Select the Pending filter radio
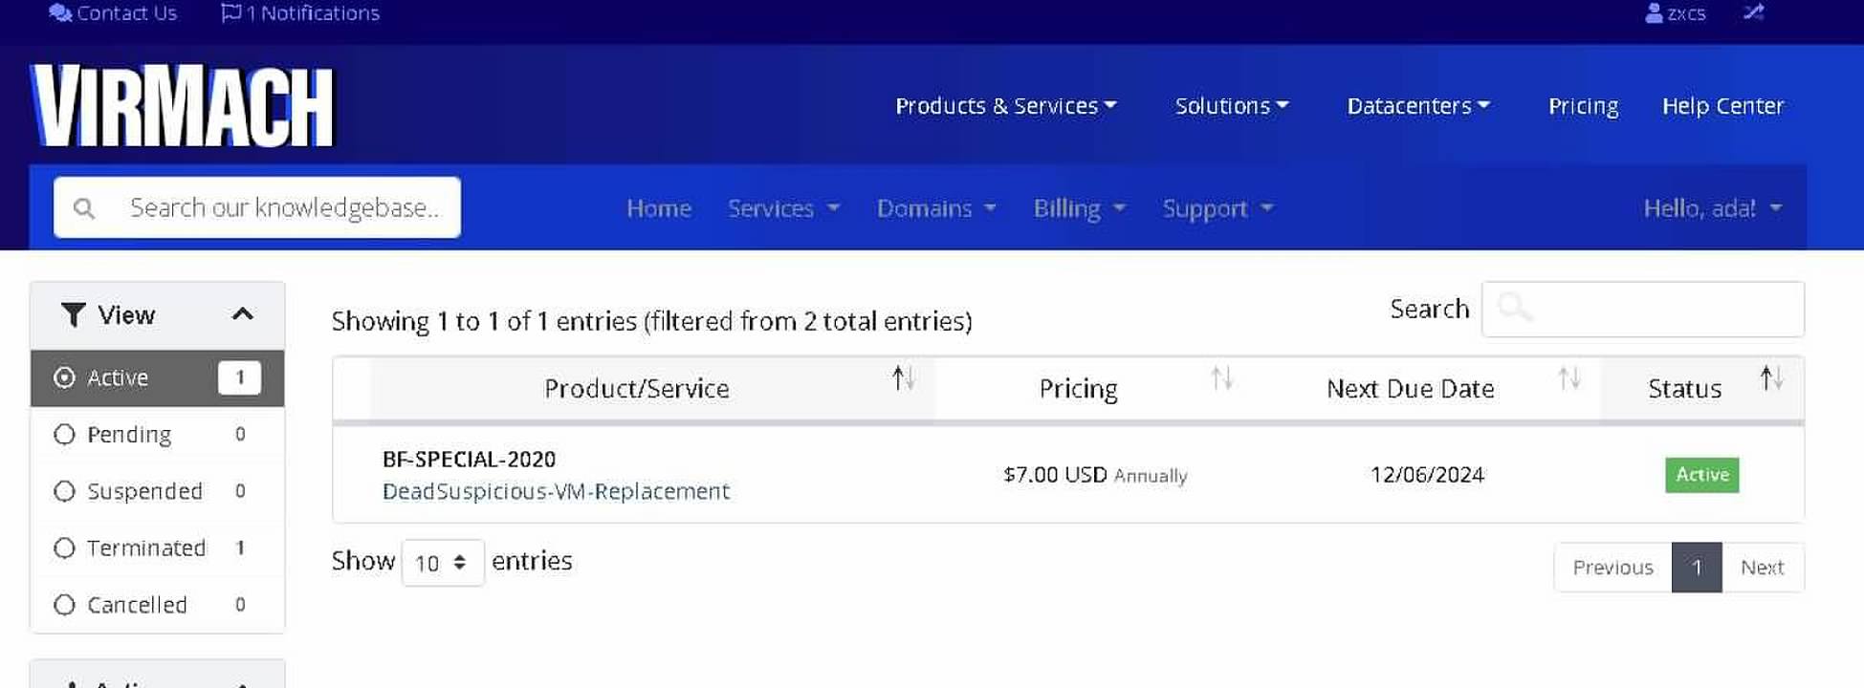 (65, 435)
